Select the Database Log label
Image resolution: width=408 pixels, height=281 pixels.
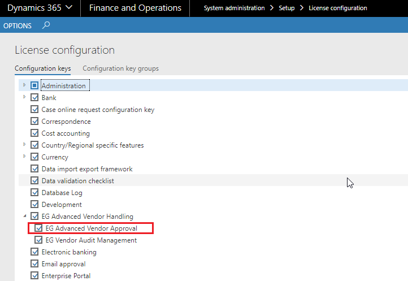click(x=62, y=193)
